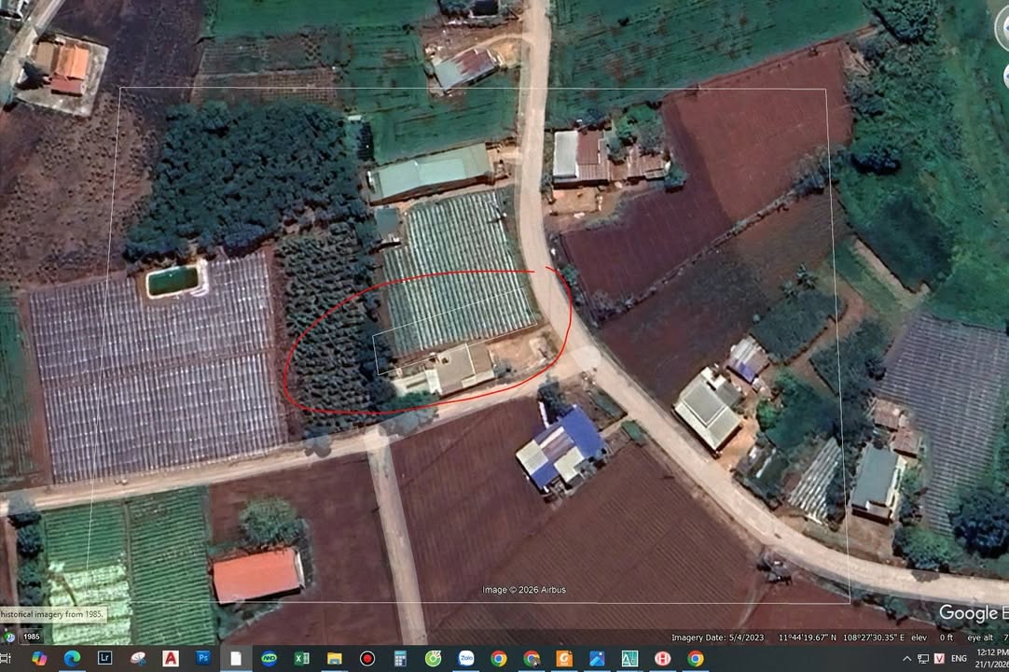Open Microsoft Edge from the taskbar
Image resolution: width=1009 pixels, height=672 pixels.
click(x=72, y=658)
